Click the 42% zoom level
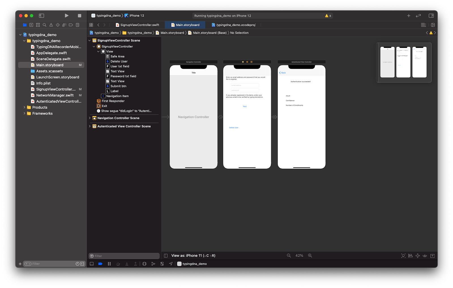453x288 pixels. point(299,255)
